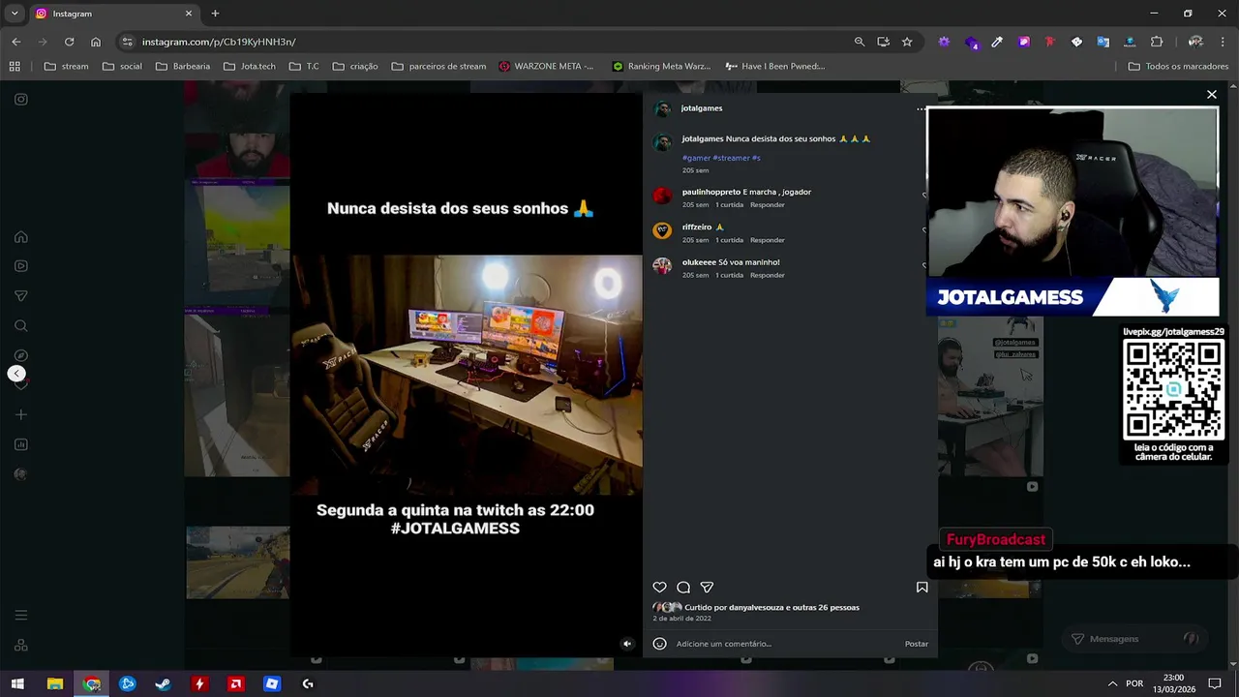
Task: Open the Chrome three-dot menu
Action: point(1224,42)
